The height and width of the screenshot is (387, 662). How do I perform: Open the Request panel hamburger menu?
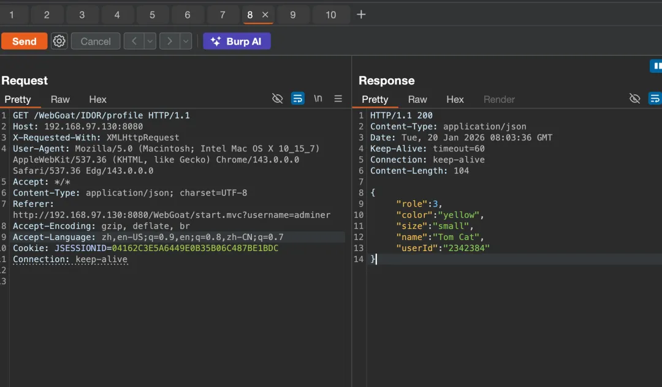(338, 99)
